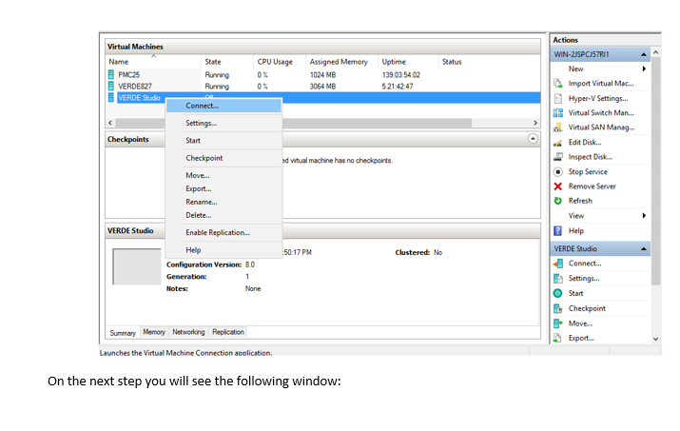
Task: Click the Export icon in Actions pane
Action: [x=557, y=338]
